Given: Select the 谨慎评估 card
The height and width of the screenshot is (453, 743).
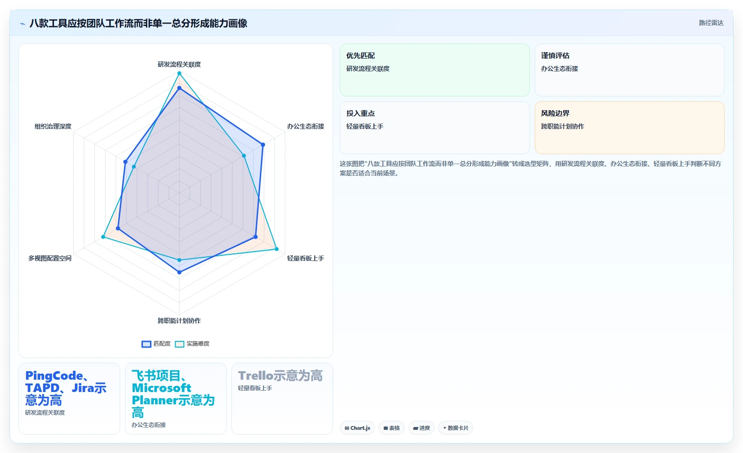Looking at the screenshot, I should click(x=629, y=70).
